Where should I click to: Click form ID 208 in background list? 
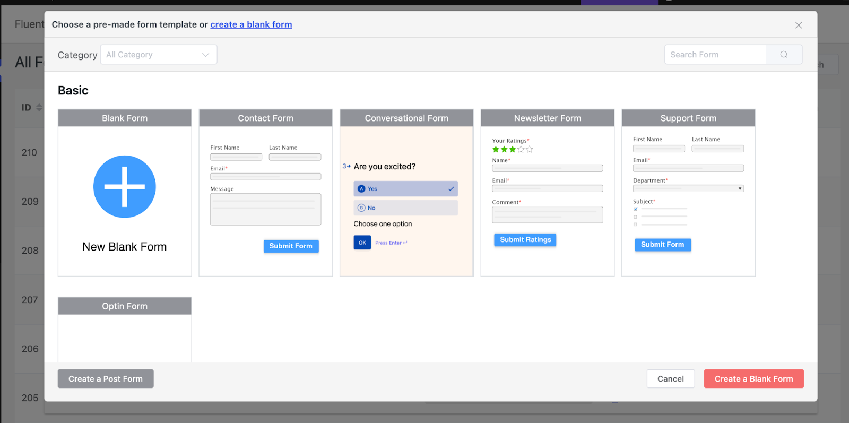click(30, 251)
